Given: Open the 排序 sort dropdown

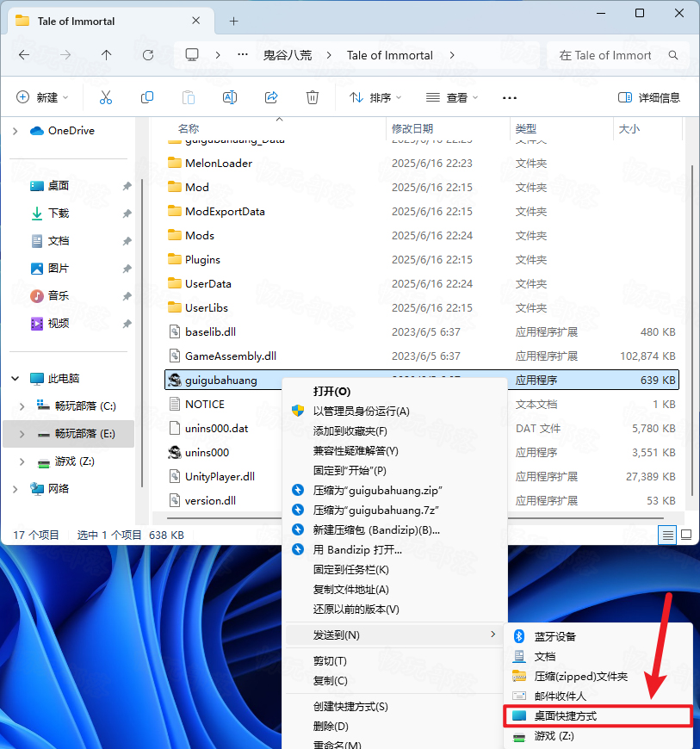Looking at the screenshot, I should click(x=375, y=97).
